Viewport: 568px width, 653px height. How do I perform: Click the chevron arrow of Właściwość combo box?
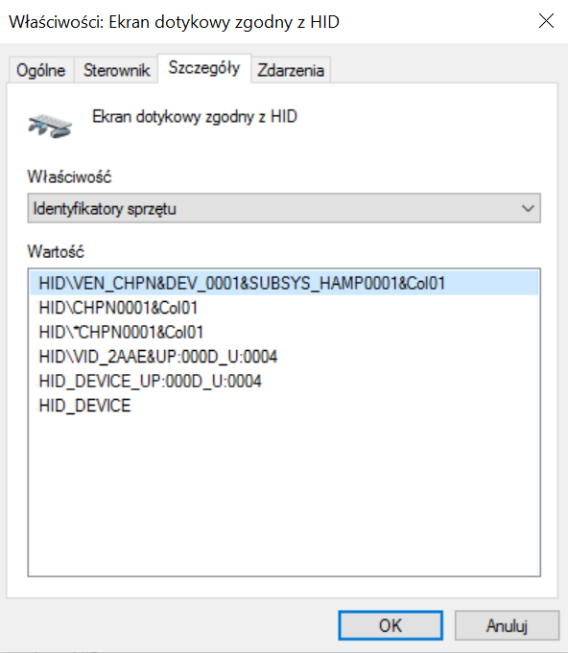(x=528, y=208)
